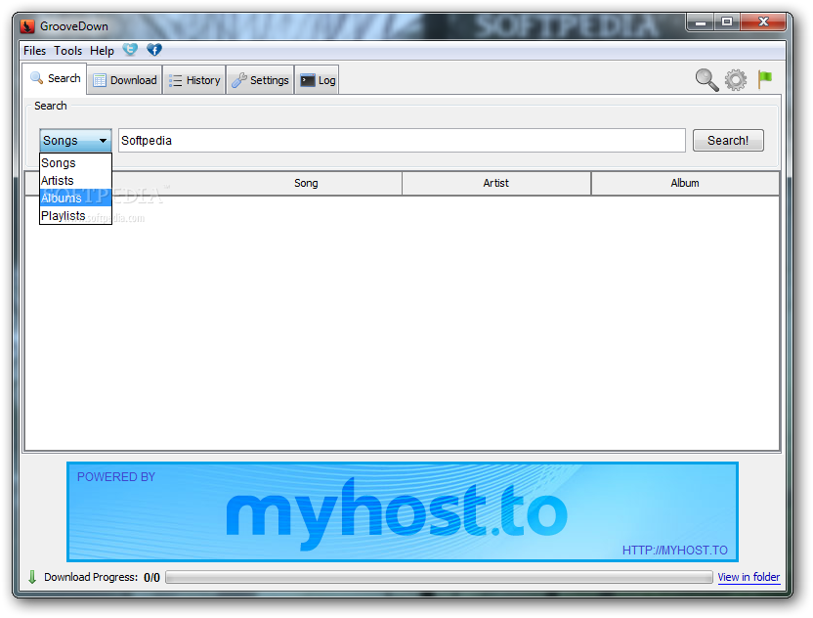Sort results by Song column header
Screen dimensions: 813x618
point(306,183)
